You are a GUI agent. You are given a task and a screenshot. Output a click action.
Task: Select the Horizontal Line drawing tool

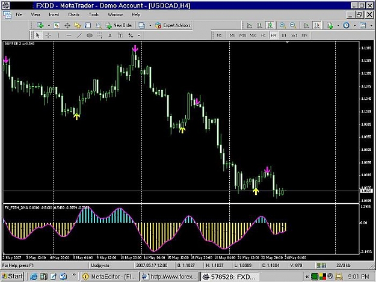click(69, 35)
